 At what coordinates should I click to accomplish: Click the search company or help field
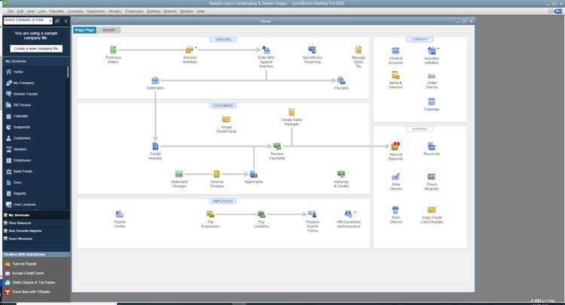click(24, 20)
